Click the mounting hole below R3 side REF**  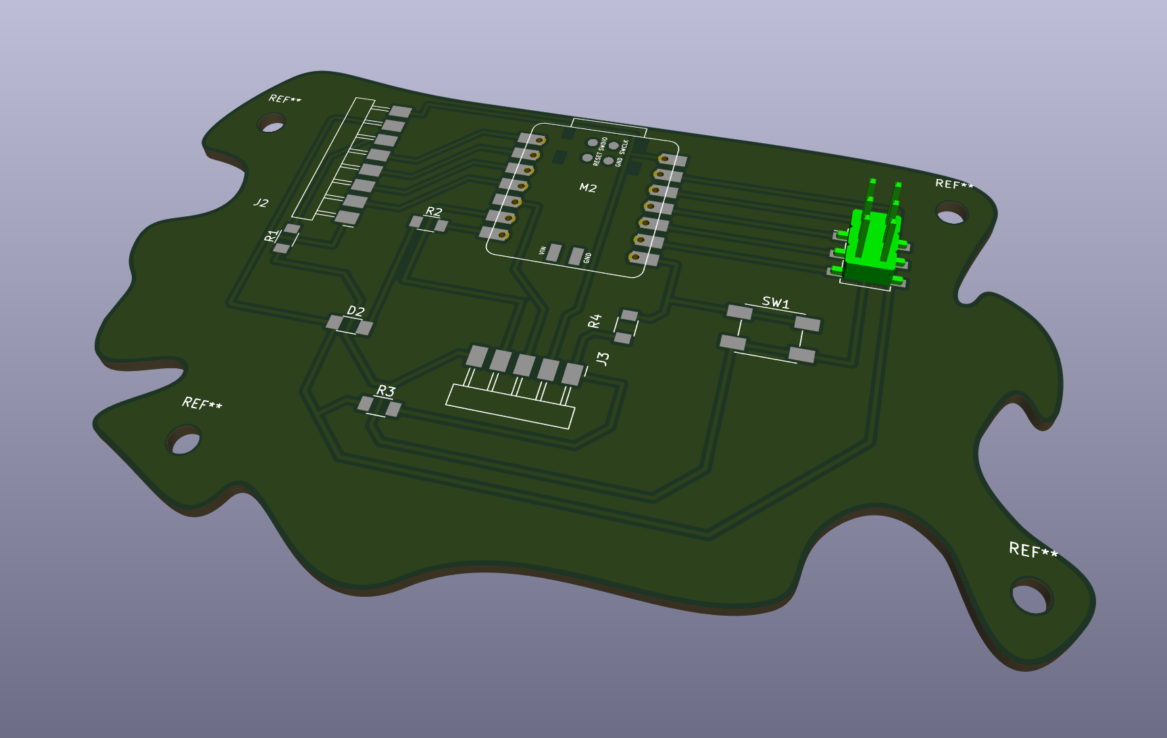tap(183, 441)
